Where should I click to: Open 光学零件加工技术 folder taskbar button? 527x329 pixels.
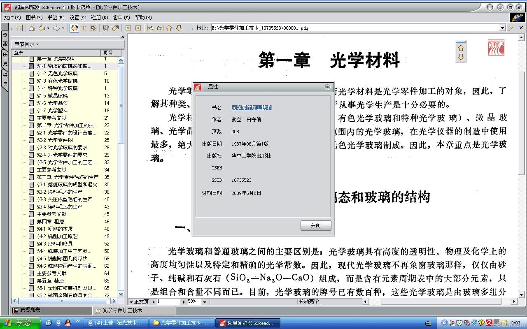[182, 323]
